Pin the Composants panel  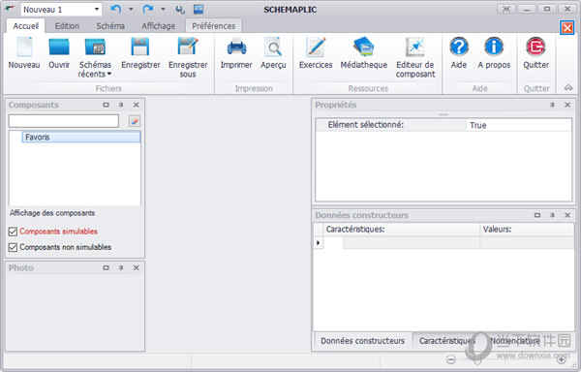(121, 105)
